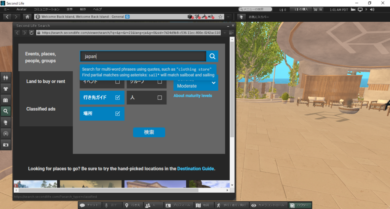Image resolution: width=390 pixels, height=209 pixels.
Task: Open the inventory suitcase icon in the sidebar
Action: tap(5, 100)
